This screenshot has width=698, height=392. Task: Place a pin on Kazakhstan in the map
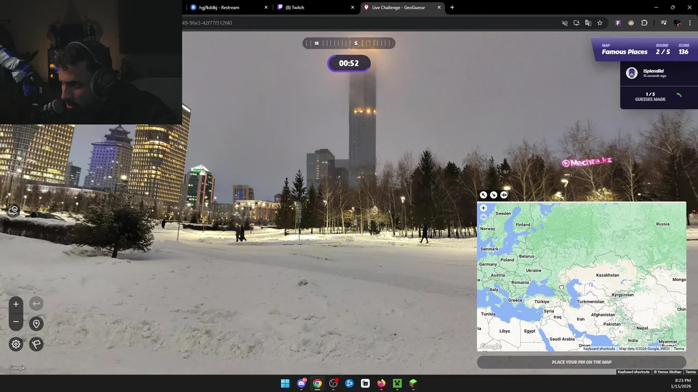point(607,275)
